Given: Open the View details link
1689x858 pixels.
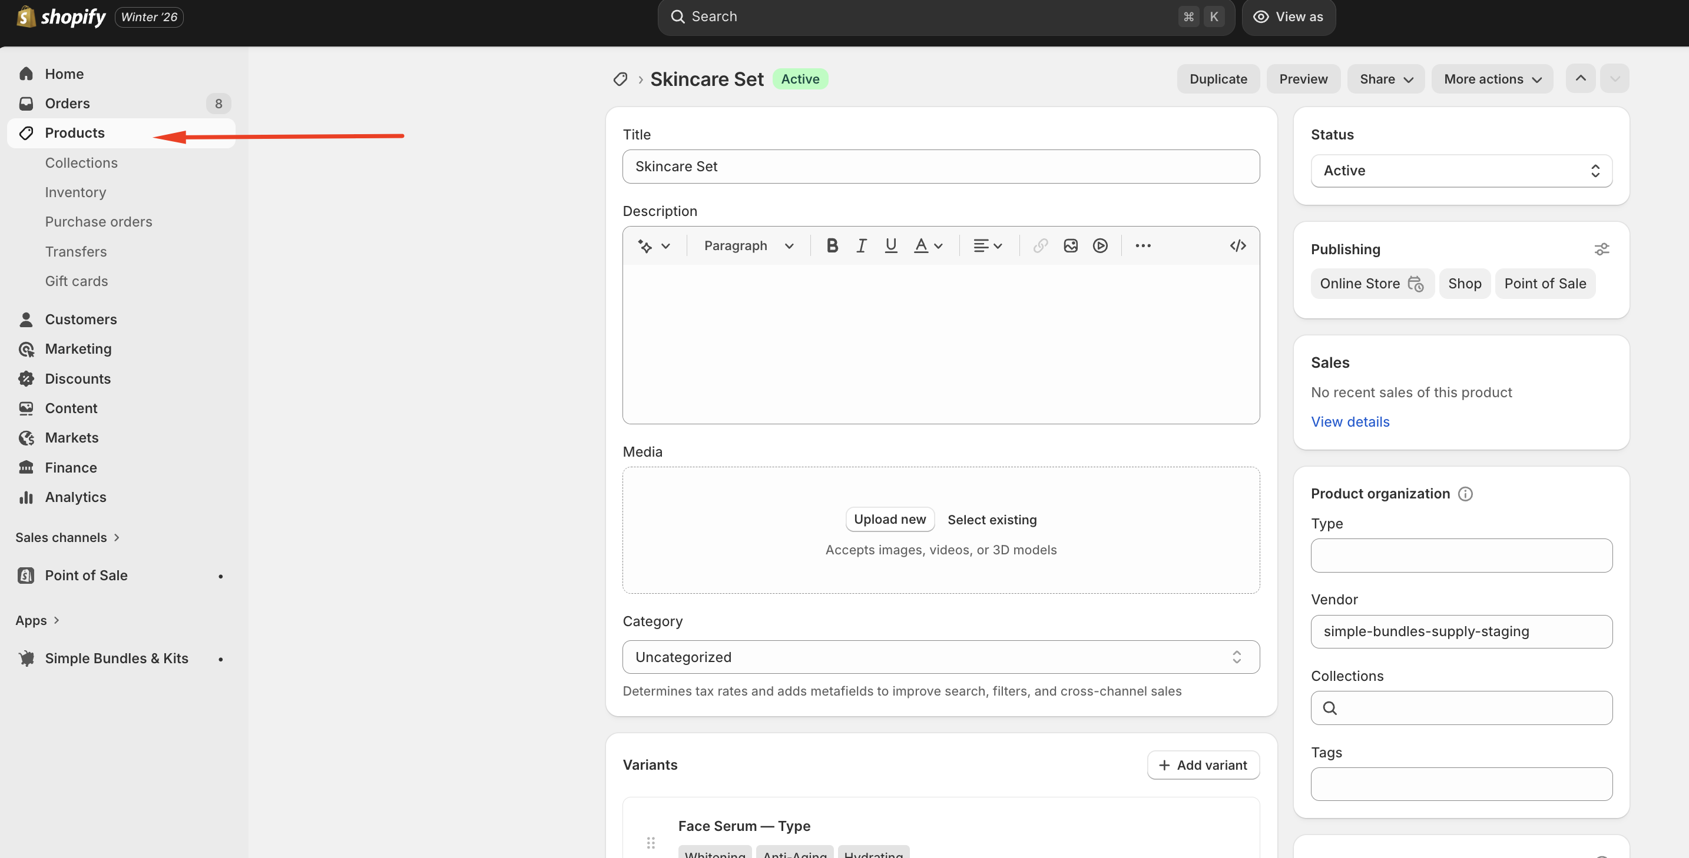Looking at the screenshot, I should (1349, 422).
